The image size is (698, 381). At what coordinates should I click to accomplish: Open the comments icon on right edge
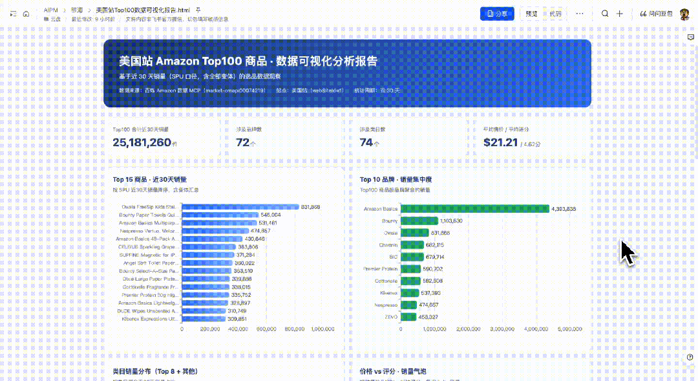pos(690,38)
